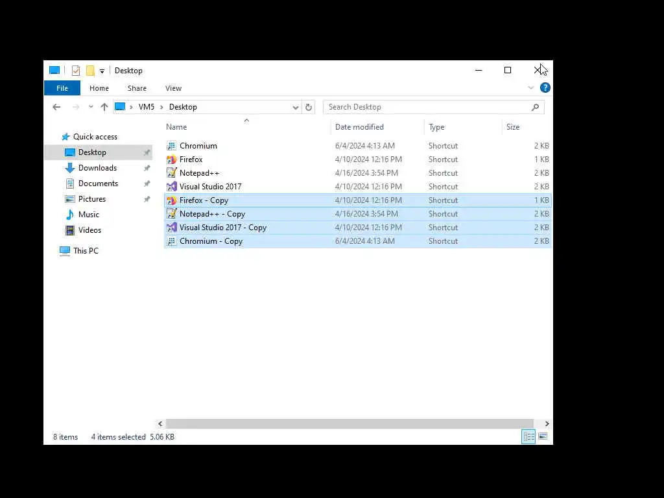Click the Notepad++ shortcut icon

click(171, 172)
